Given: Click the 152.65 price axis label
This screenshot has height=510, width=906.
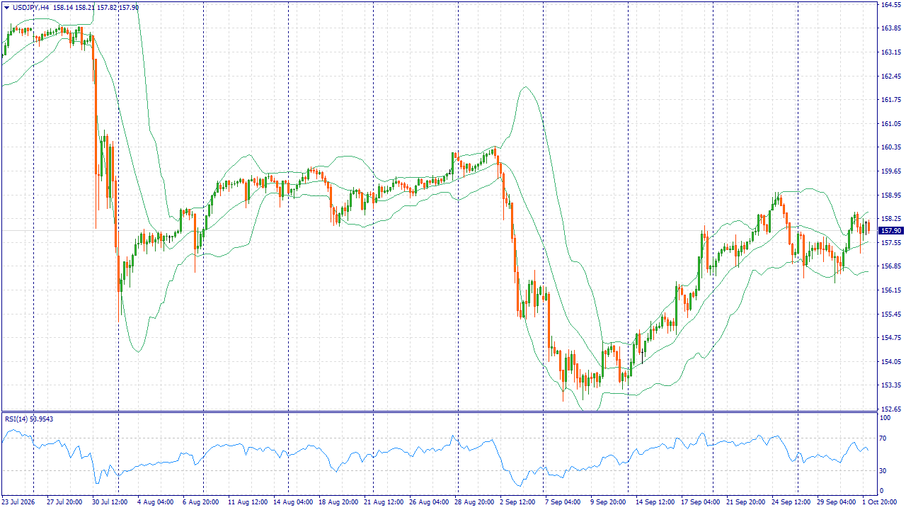Looking at the screenshot, I should (890, 409).
